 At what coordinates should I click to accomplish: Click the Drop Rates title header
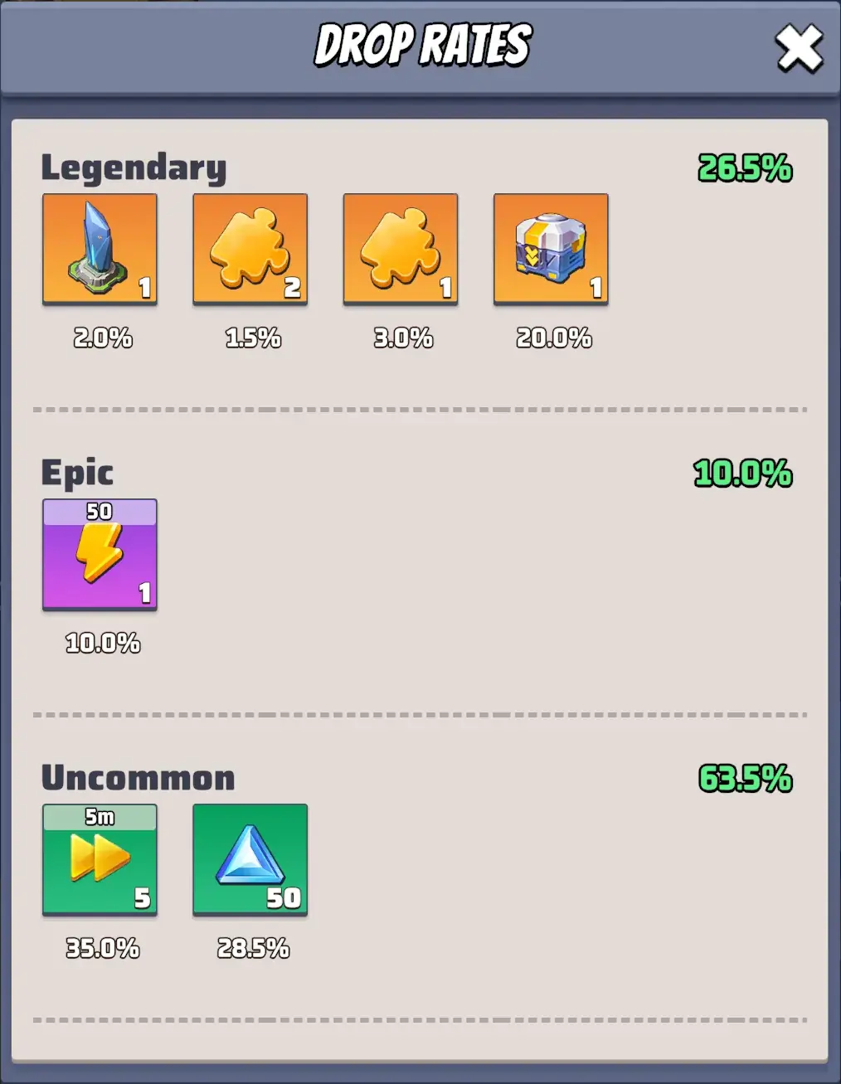click(423, 45)
